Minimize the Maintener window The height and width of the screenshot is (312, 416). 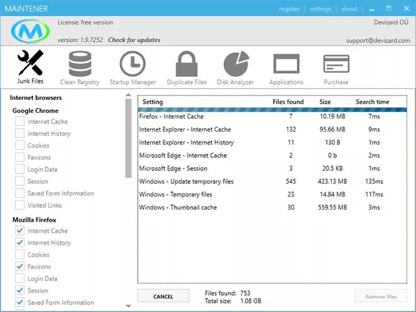pos(372,9)
